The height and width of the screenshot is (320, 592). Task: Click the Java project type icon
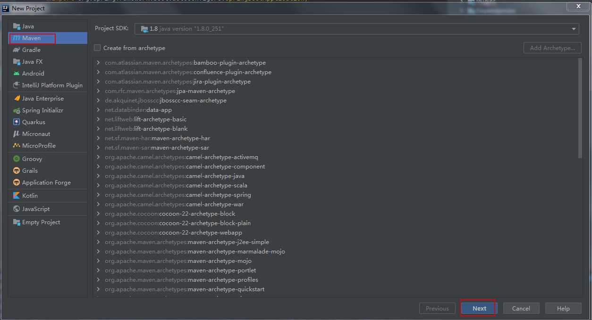pyautogui.click(x=17, y=26)
